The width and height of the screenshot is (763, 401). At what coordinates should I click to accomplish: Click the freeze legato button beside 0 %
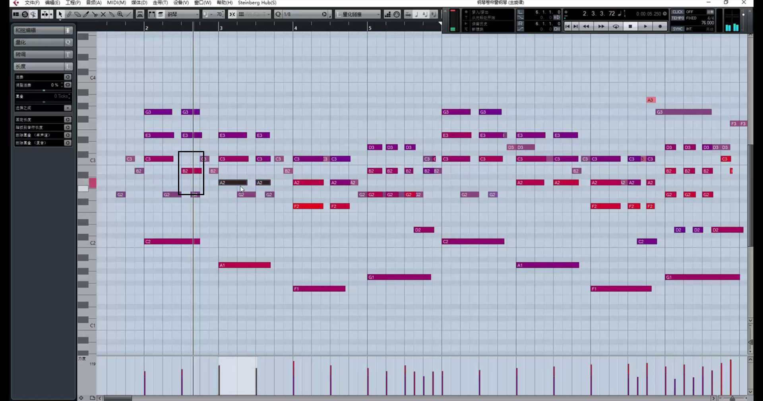[68, 85]
